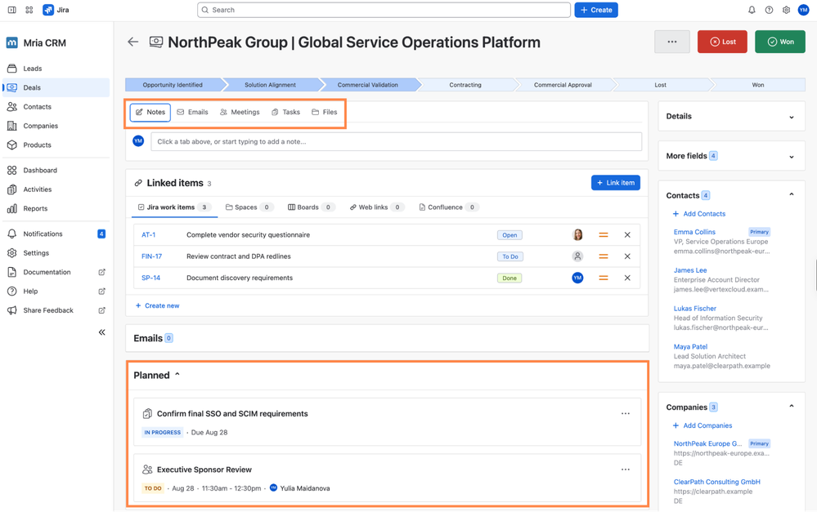Click Add Companies
This screenshot has height=512, width=817.
pyautogui.click(x=703, y=425)
